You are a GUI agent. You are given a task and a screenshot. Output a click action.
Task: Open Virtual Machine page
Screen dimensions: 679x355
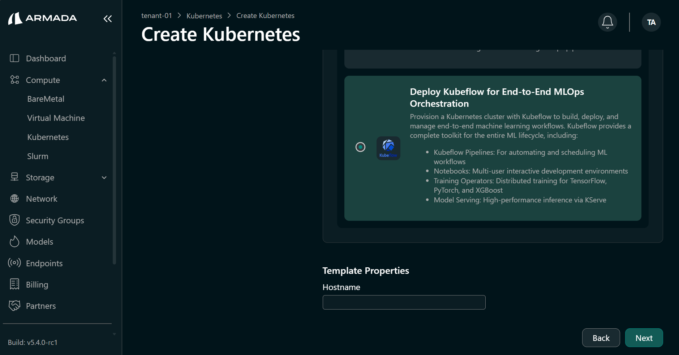(56, 118)
